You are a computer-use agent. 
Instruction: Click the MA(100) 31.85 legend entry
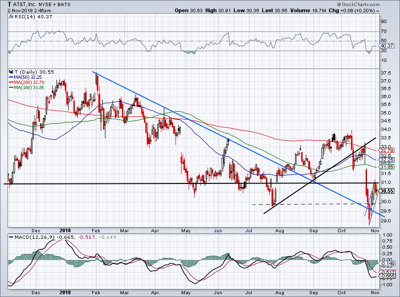pyautogui.click(x=26, y=87)
